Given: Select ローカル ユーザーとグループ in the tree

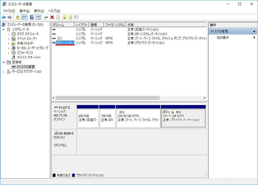Looking at the screenshot, I should point(33,48).
